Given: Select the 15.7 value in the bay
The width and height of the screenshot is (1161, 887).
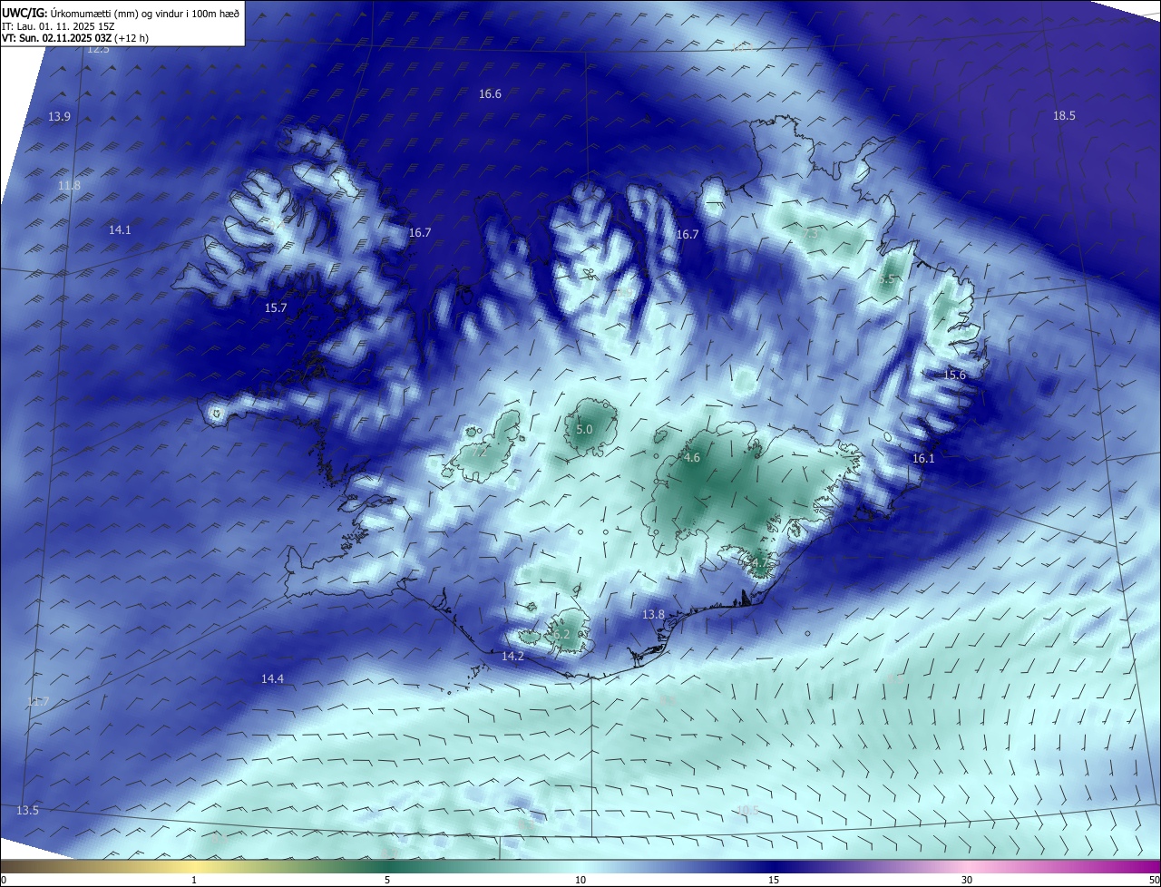Looking at the screenshot, I should [x=276, y=308].
